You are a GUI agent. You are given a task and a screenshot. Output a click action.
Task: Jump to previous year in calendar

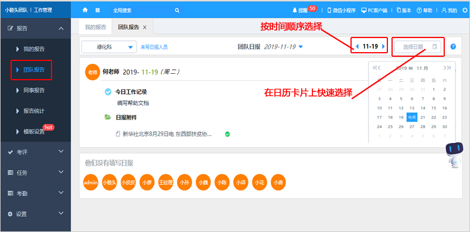point(376,68)
